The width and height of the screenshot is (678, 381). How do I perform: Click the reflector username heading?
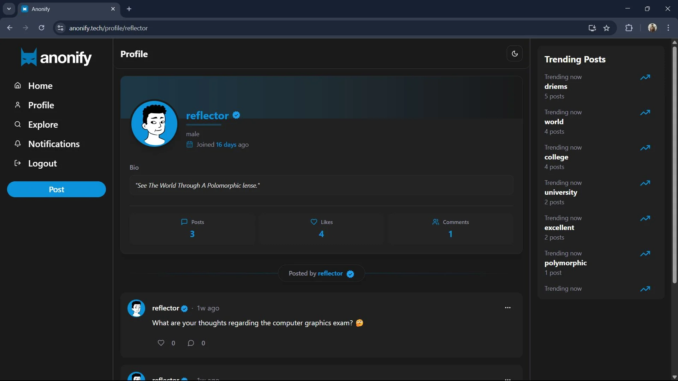(207, 115)
